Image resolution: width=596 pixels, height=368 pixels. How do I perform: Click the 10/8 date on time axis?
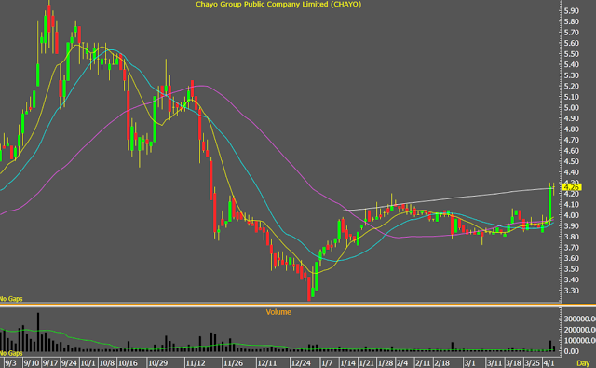(107, 363)
